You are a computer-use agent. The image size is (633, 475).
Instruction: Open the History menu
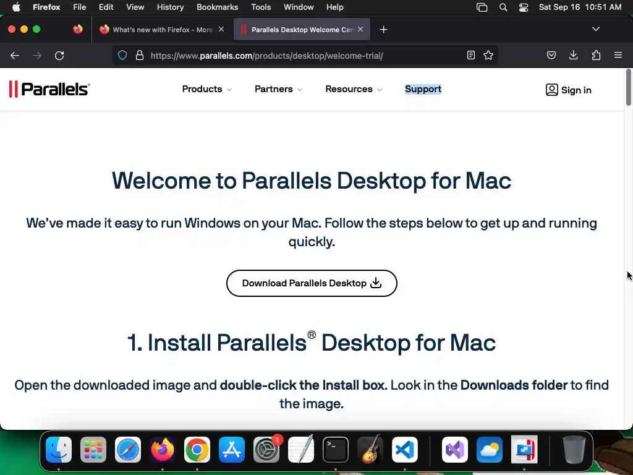pyautogui.click(x=170, y=7)
